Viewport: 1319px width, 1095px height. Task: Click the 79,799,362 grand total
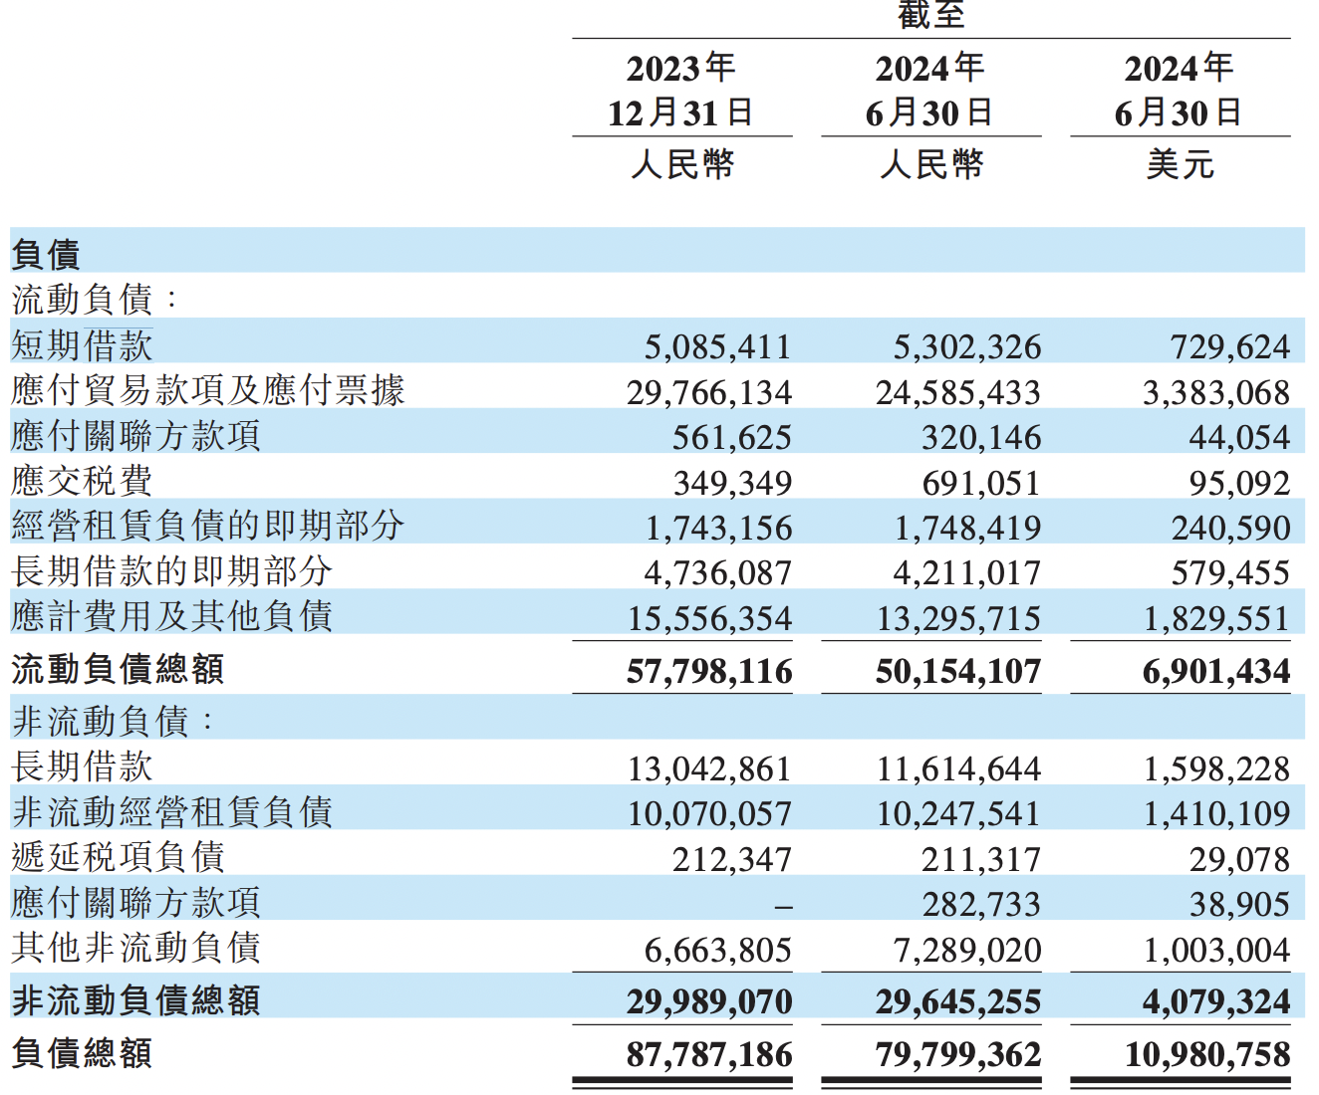coord(958,1055)
